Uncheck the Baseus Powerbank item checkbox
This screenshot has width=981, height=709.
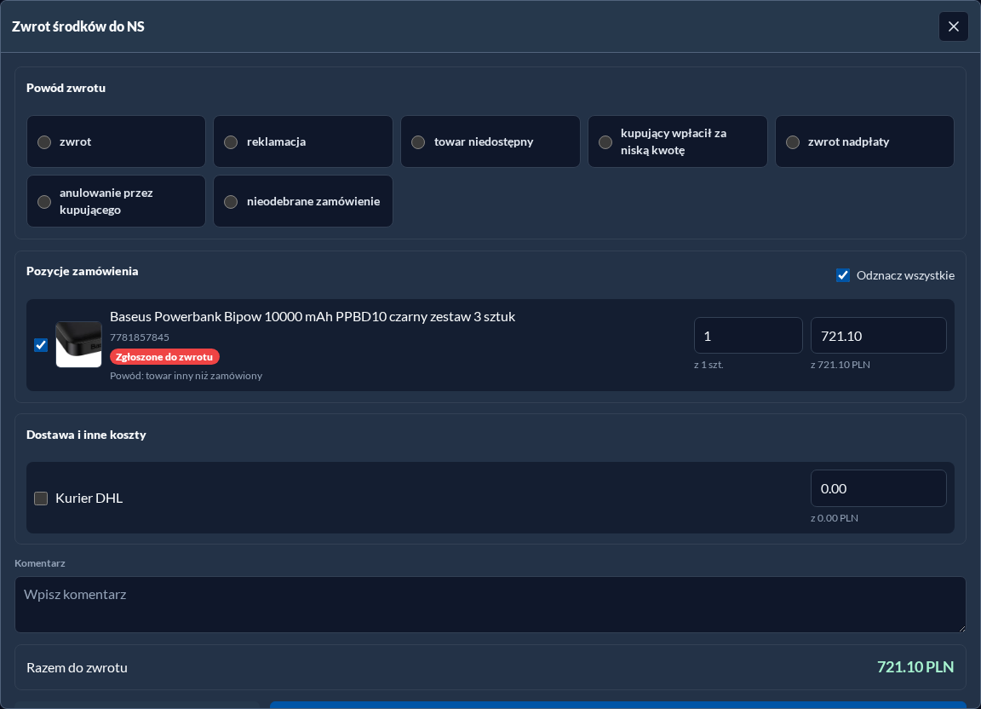point(41,345)
